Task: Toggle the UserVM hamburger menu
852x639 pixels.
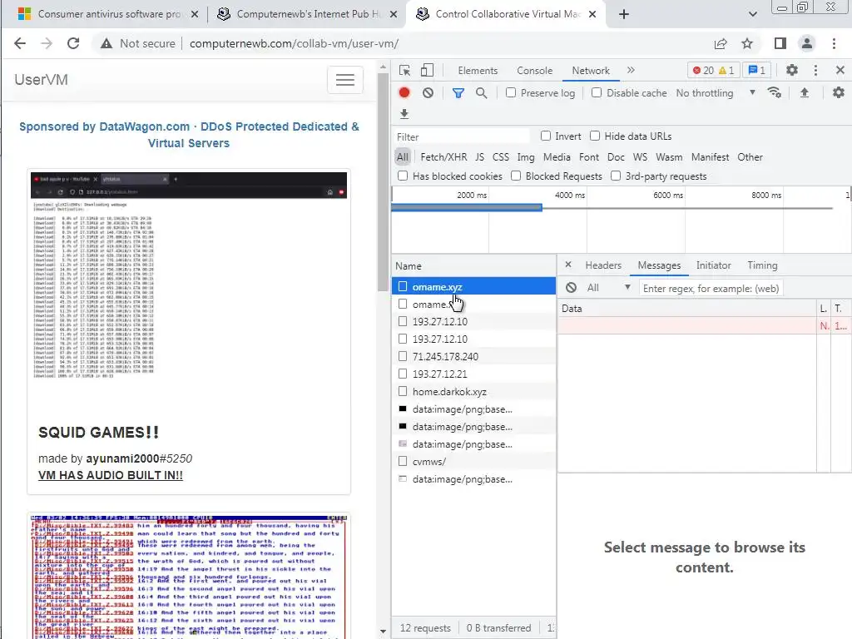Action: [345, 80]
